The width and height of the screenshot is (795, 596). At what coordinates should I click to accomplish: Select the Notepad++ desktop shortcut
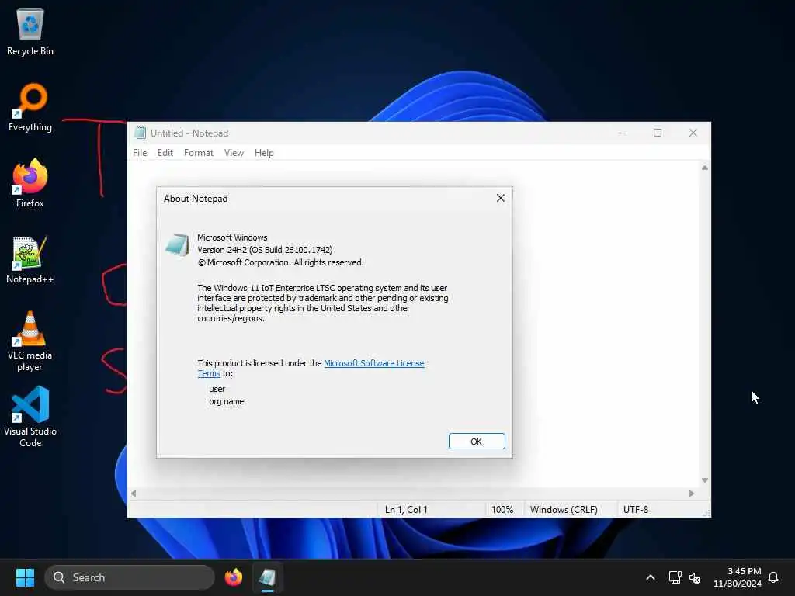tap(30, 259)
